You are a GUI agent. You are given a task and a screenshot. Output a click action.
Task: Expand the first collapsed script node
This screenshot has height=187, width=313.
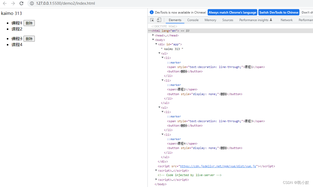(x=156, y=170)
